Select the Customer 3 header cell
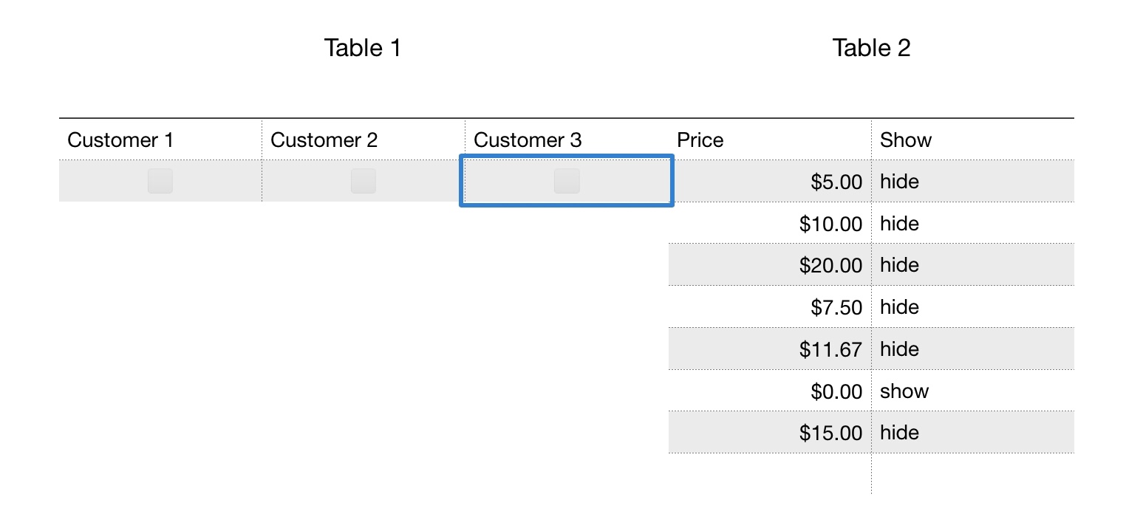 (x=567, y=140)
